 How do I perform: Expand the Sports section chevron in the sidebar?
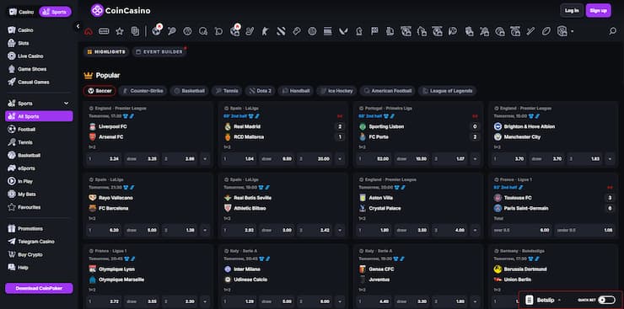[x=66, y=104]
